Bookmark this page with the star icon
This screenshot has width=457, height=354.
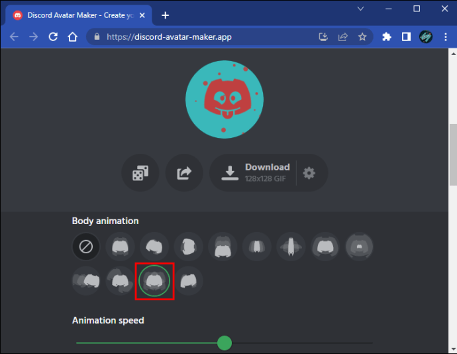362,36
